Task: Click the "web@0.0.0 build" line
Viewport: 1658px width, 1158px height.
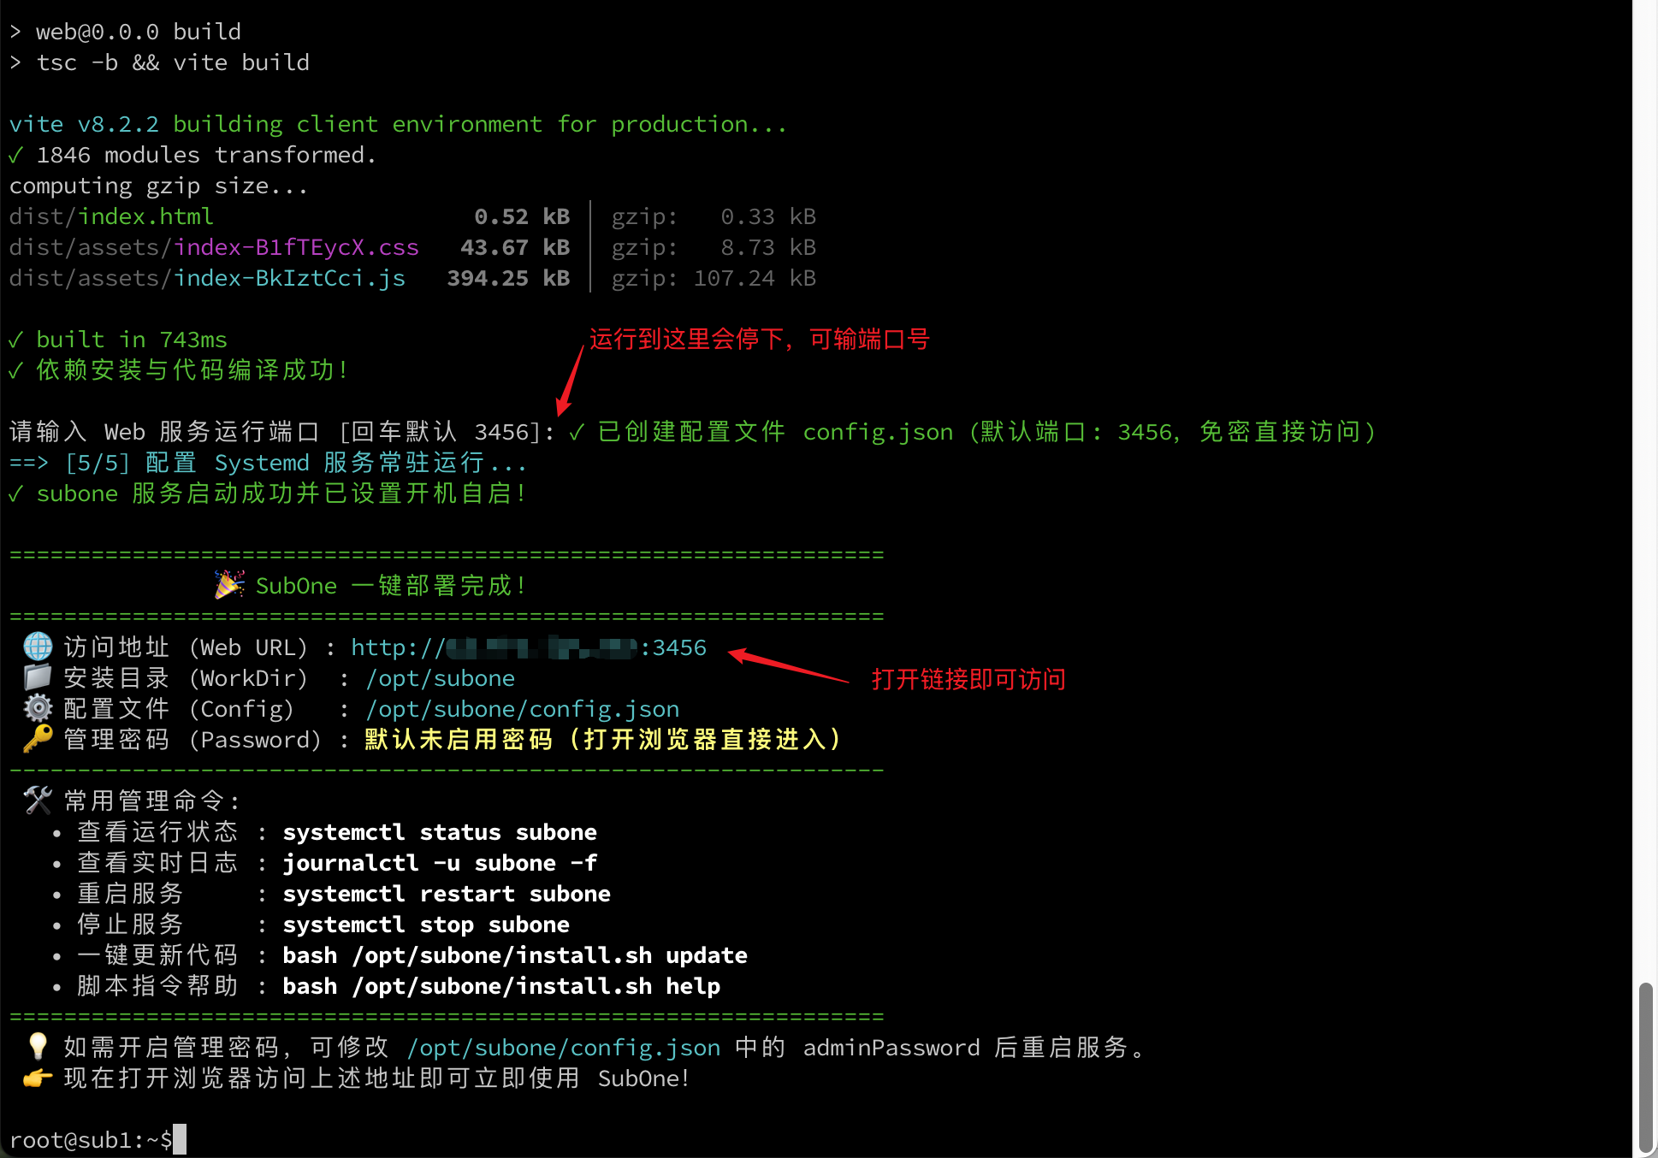Action: coord(125,32)
